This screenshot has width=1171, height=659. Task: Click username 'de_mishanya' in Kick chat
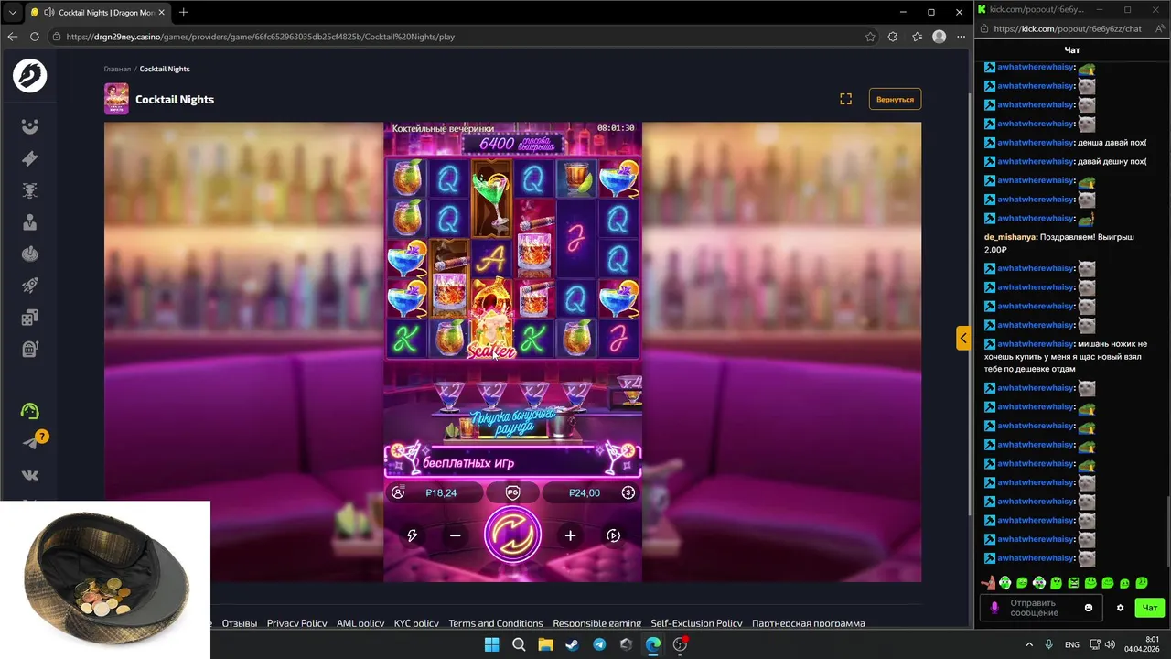[x=1009, y=237]
